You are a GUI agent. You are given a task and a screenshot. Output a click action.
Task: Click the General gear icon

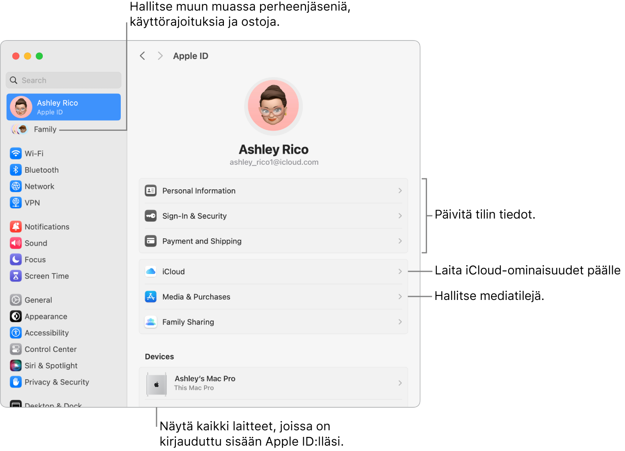[16, 300]
